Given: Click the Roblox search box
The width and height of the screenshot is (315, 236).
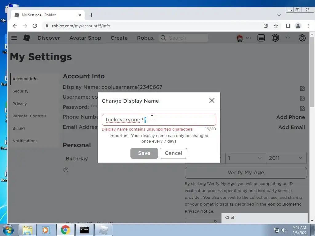Looking at the screenshot, I should 184,38.
